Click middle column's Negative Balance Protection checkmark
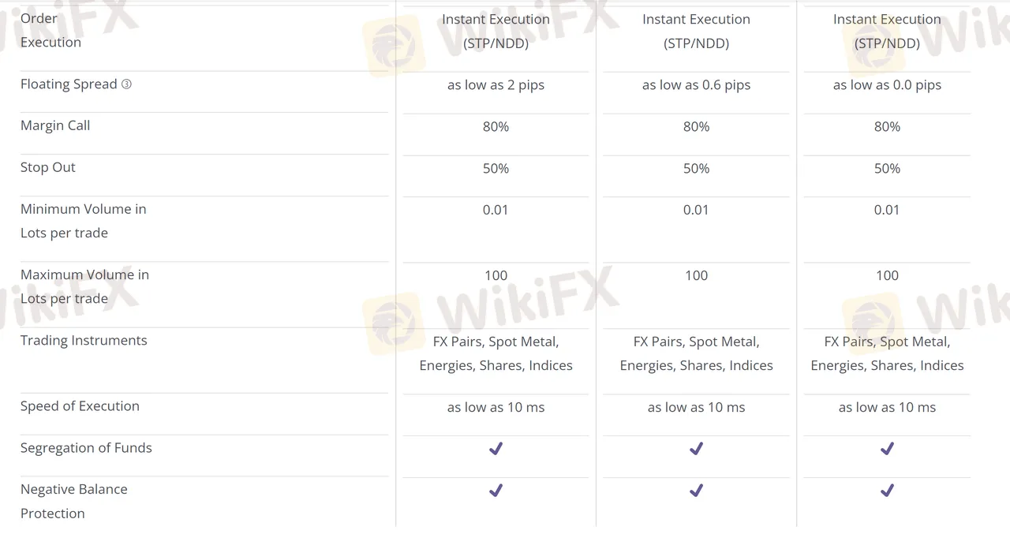The image size is (1010, 534). point(696,491)
